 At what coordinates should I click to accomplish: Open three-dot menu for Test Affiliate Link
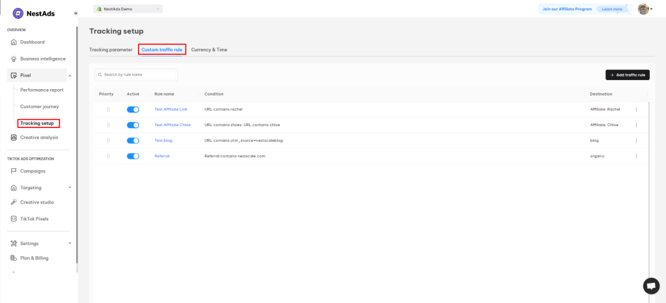pos(636,109)
